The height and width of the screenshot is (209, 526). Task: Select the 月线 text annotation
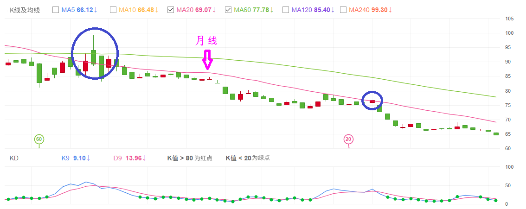pyautogui.click(x=206, y=41)
